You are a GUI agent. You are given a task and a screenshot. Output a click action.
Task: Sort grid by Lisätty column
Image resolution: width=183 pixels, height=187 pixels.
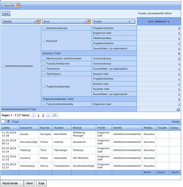tap(10, 128)
